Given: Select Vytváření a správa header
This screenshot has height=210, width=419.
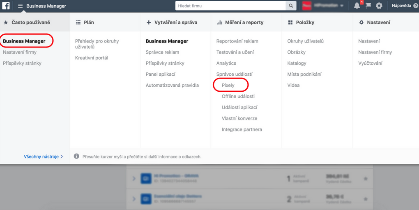Looking at the screenshot, I should click(x=175, y=23).
